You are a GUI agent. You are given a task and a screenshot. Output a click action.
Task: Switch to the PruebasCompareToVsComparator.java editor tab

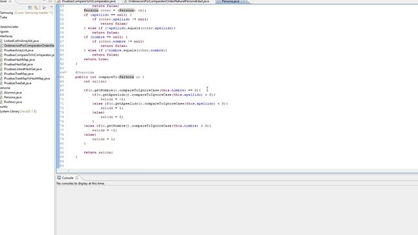click(x=89, y=1)
